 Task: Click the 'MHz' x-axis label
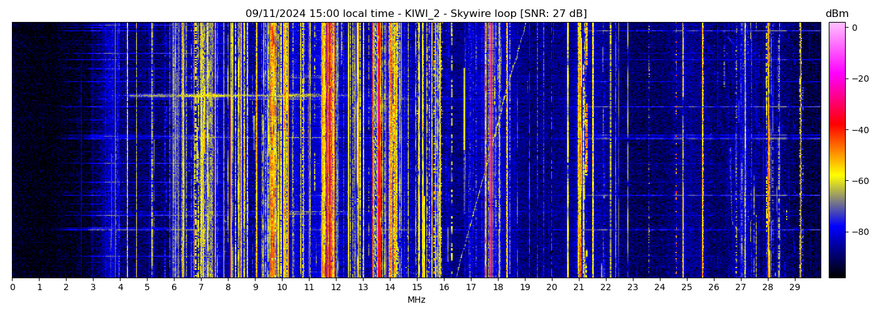(x=416, y=300)
